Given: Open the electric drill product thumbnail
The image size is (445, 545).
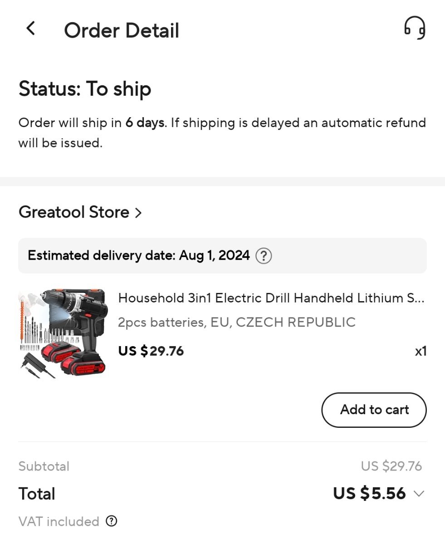Looking at the screenshot, I should click(63, 332).
